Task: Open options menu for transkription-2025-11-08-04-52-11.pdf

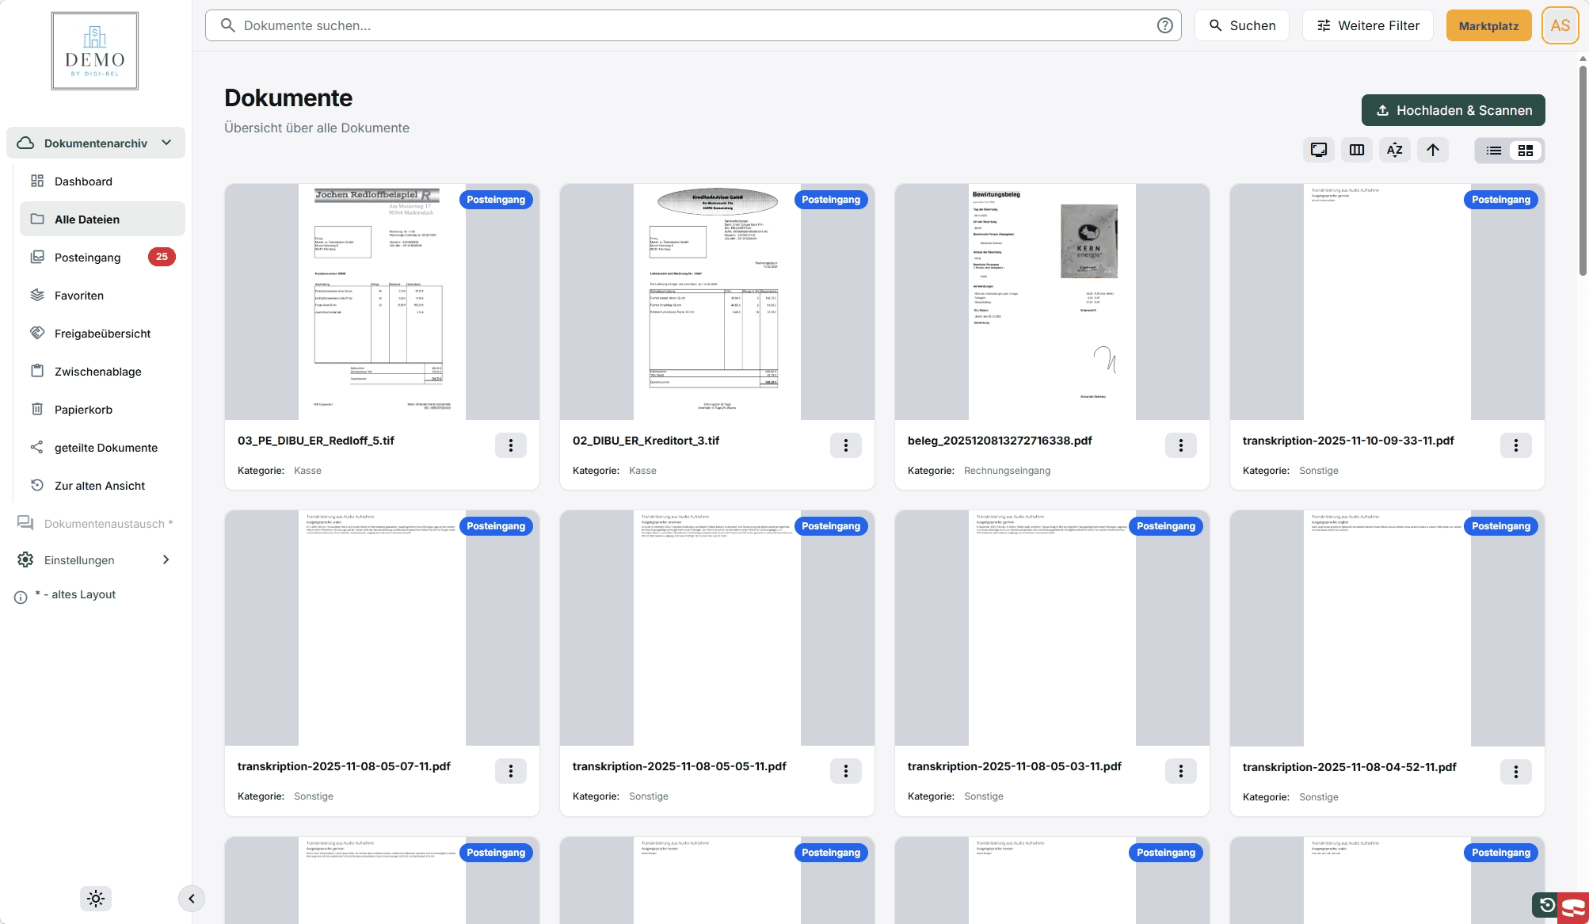Action: pos(1516,772)
